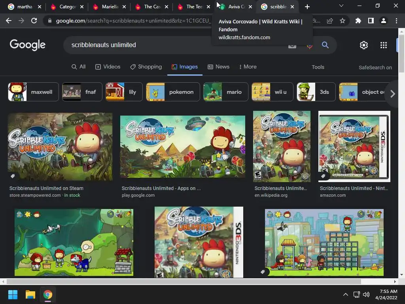
Task: Select the Shopping results tab
Action: coord(146,66)
